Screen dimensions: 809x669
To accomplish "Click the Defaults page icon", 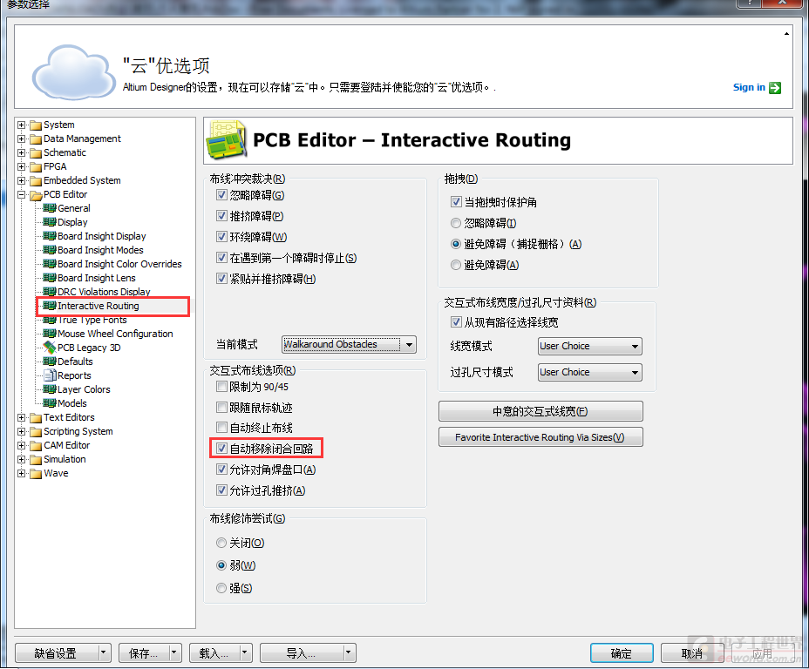I will 50,362.
